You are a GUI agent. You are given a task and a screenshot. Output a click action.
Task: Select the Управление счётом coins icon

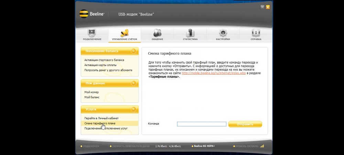coord(125,32)
